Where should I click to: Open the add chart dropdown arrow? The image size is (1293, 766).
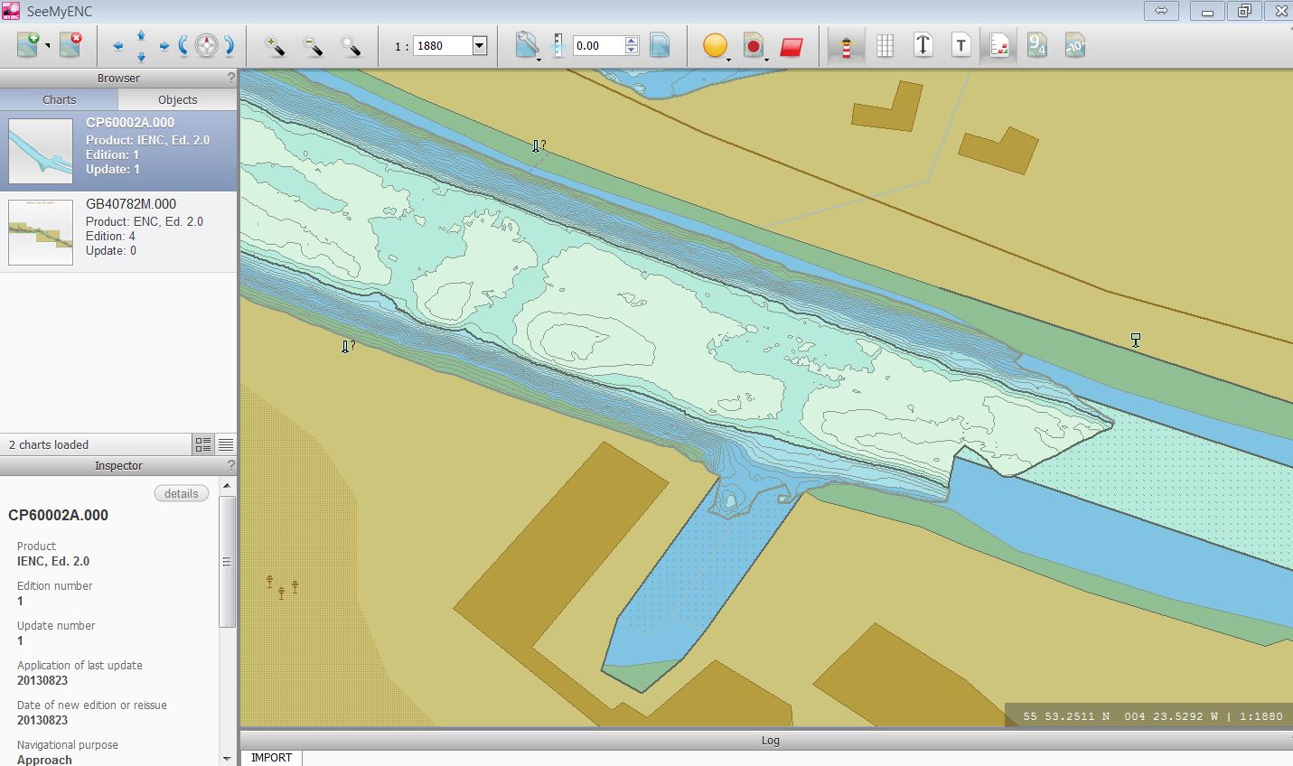click(x=47, y=46)
